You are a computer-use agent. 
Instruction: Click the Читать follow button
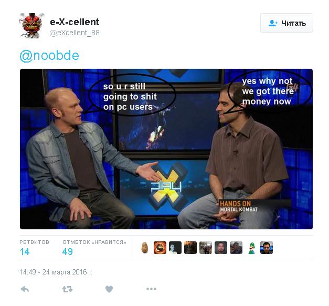(286, 23)
